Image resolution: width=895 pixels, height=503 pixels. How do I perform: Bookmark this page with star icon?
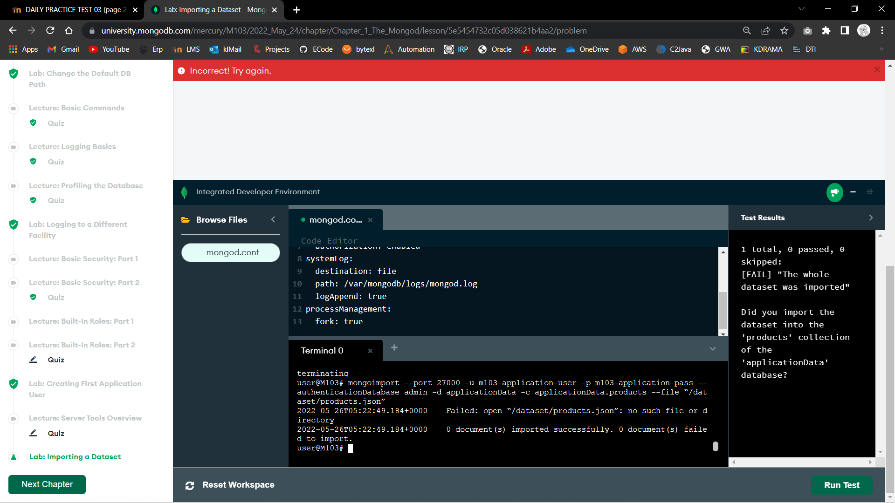[784, 31]
